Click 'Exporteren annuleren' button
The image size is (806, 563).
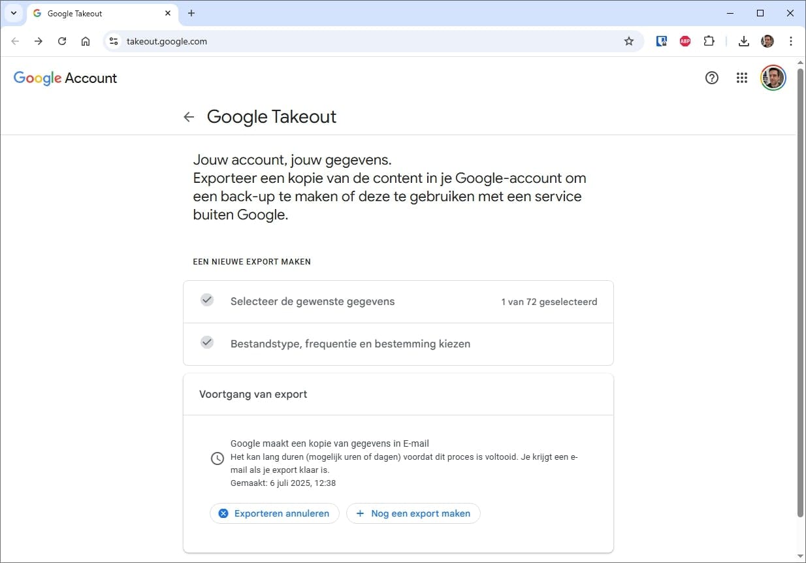coord(274,513)
